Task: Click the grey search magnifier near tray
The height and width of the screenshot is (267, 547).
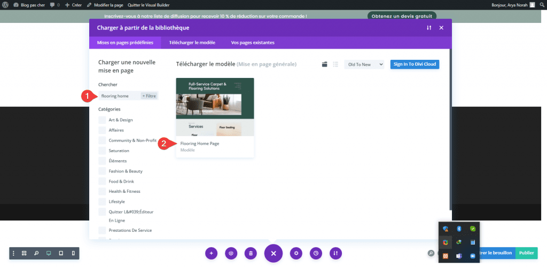Action: [x=431, y=254]
